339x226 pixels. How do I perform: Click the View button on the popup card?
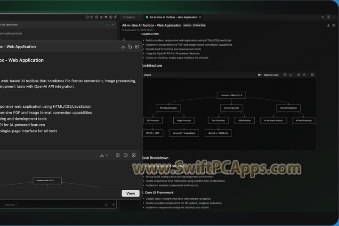tap(130, 194)
